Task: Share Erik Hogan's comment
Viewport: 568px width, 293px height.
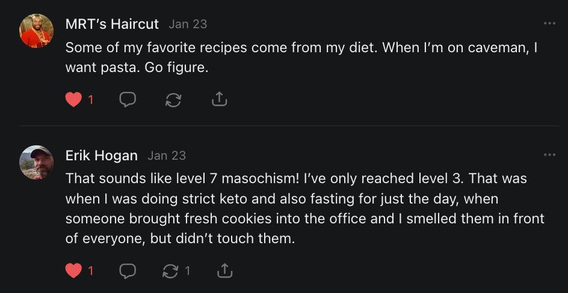Action: tap(224, 271)
